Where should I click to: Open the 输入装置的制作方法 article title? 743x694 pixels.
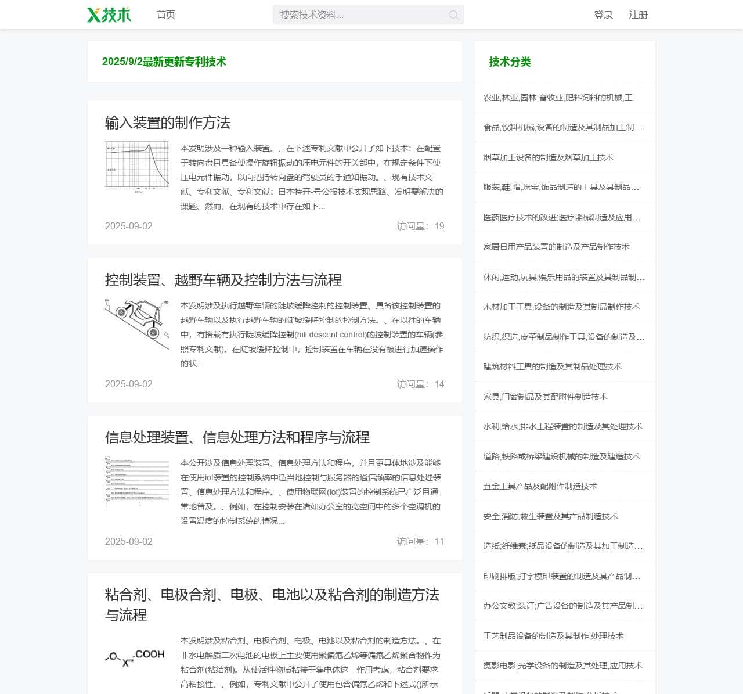point(168,123)
